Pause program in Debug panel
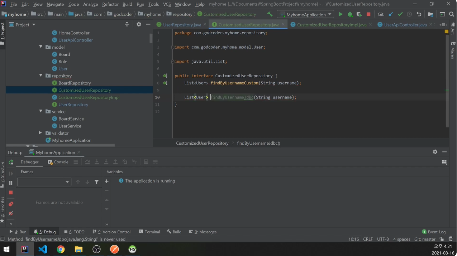Image resolution: width=457 pixels, height=256 pixels. click(x=11, y=183)
